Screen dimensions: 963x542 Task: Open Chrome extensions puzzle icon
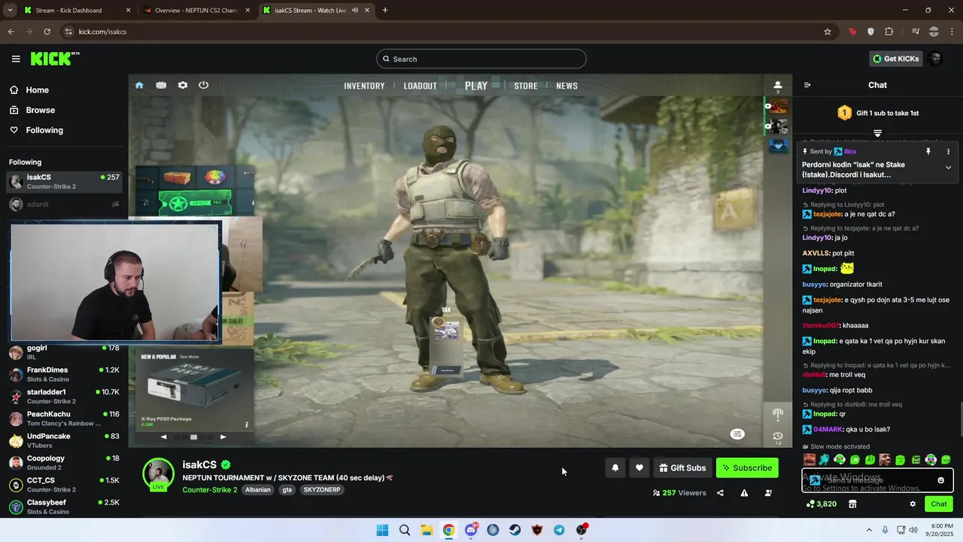(x=889, y=32)
